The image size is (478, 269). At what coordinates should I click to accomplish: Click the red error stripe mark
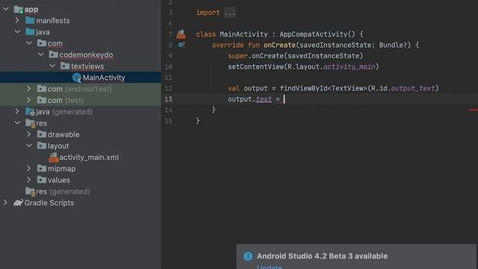474,110
